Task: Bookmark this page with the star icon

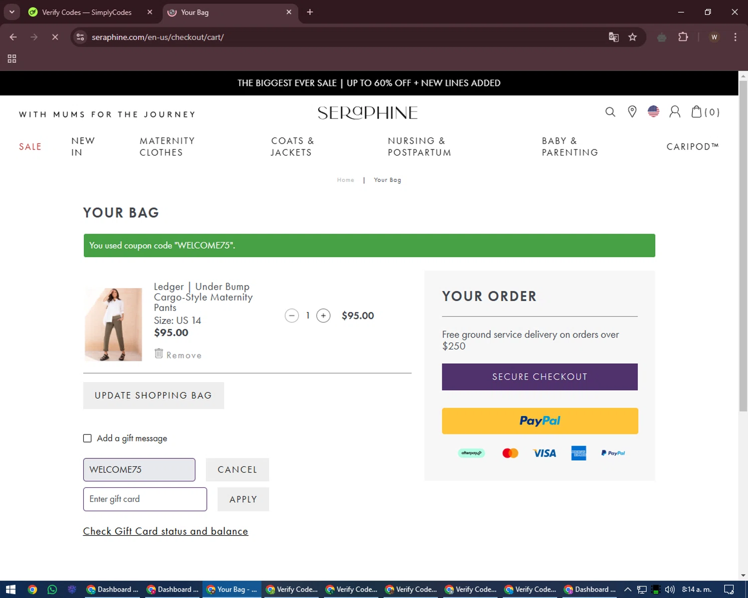Action: (x=632, y=37)
